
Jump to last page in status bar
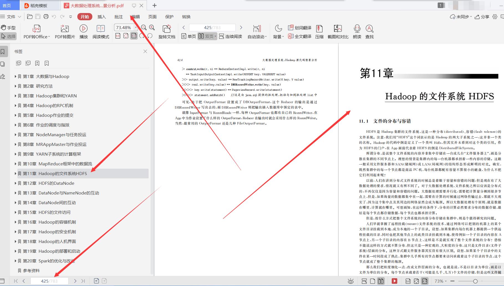tap(83, 281)
